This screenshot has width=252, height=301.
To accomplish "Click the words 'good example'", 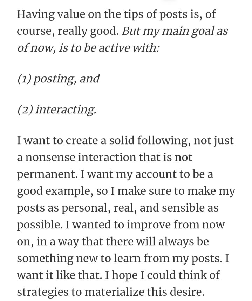I will (x=54, y=192).
